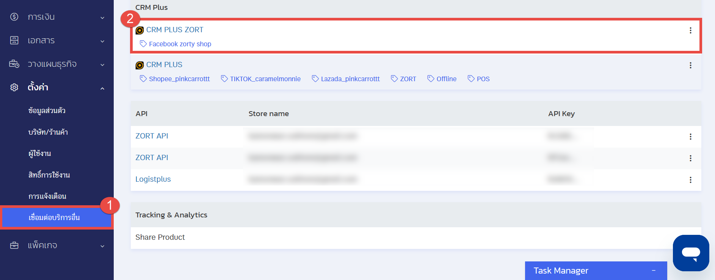Click the Logistplus API link

153,179
